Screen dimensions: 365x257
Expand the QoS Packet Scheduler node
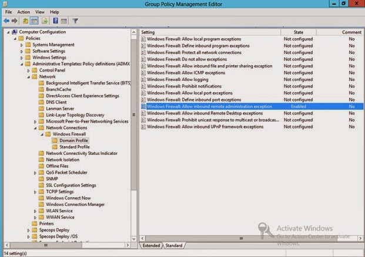[x=35, y=173]
